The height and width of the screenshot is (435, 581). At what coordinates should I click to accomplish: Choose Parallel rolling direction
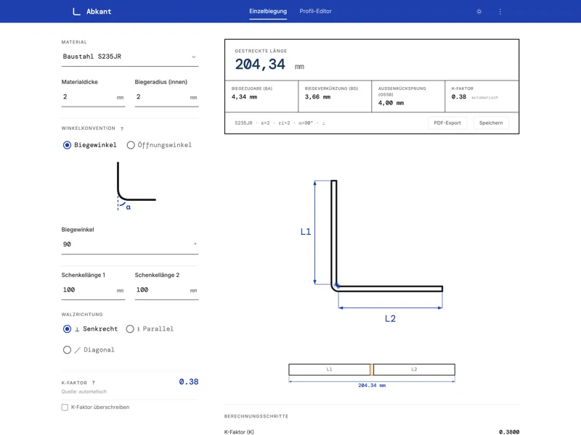[x=131, y=329]
